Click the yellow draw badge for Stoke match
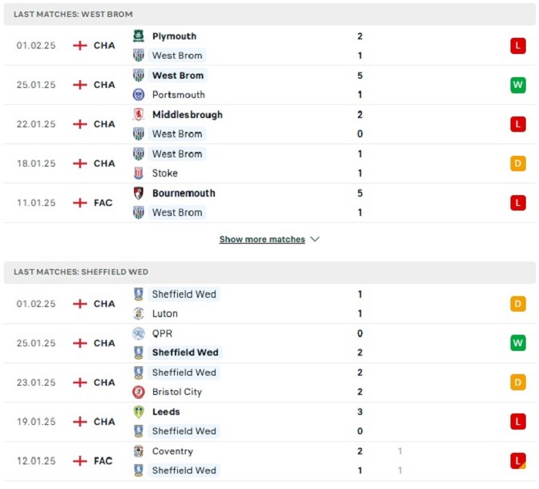This screenshot has height=489, width=539. (x=518, y=164)
